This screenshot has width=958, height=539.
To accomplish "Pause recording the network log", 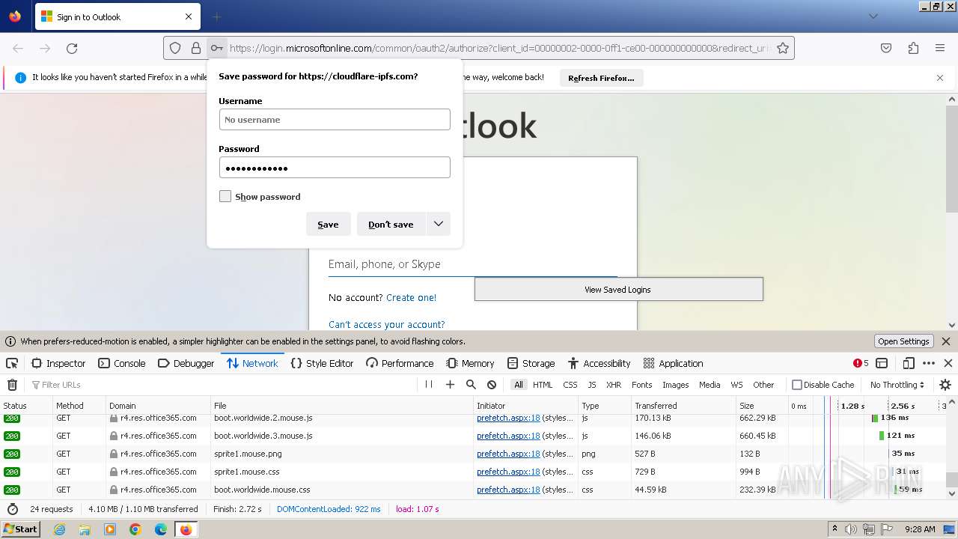I will [x=429, y=385].
